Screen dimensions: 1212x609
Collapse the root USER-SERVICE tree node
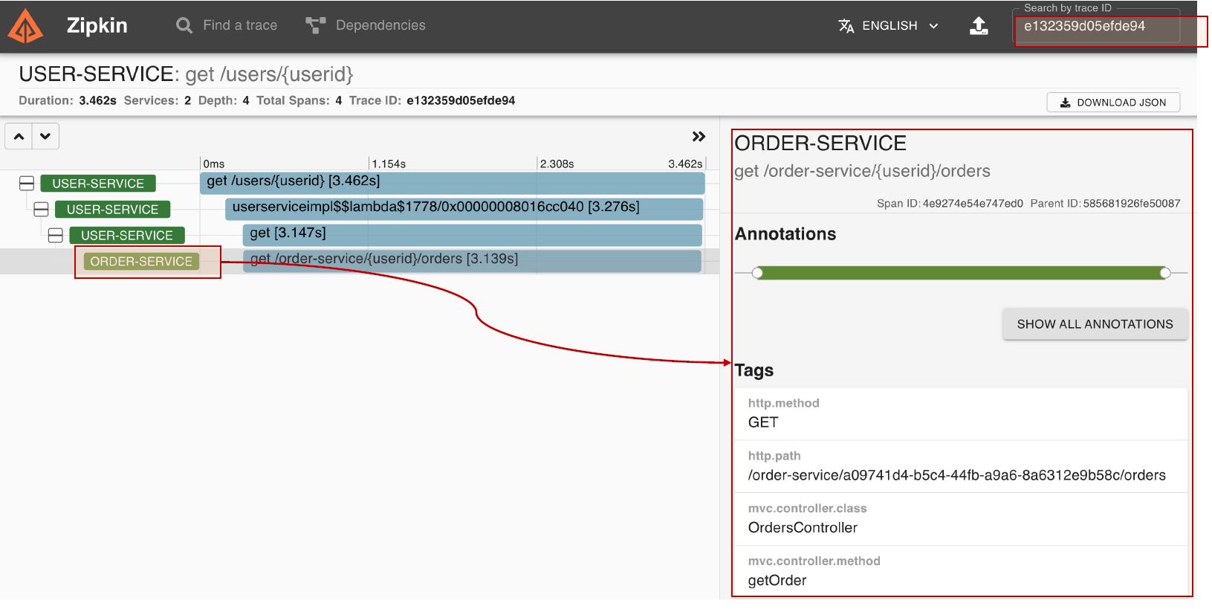coord(27,184)
